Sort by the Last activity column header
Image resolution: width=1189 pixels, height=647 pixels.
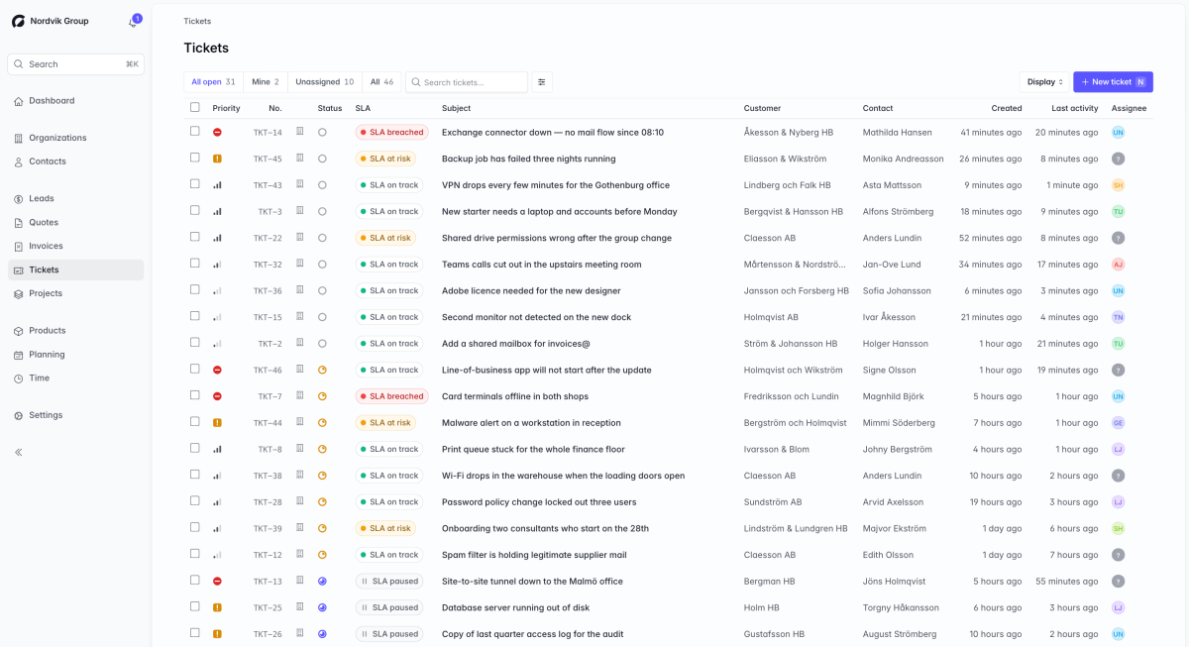coord(1075,108)
